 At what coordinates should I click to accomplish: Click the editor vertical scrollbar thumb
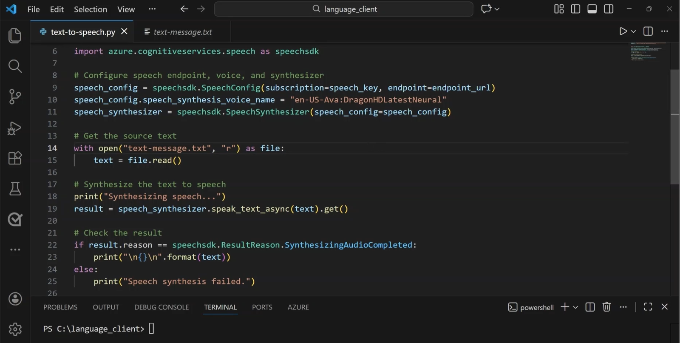(675, 127)
